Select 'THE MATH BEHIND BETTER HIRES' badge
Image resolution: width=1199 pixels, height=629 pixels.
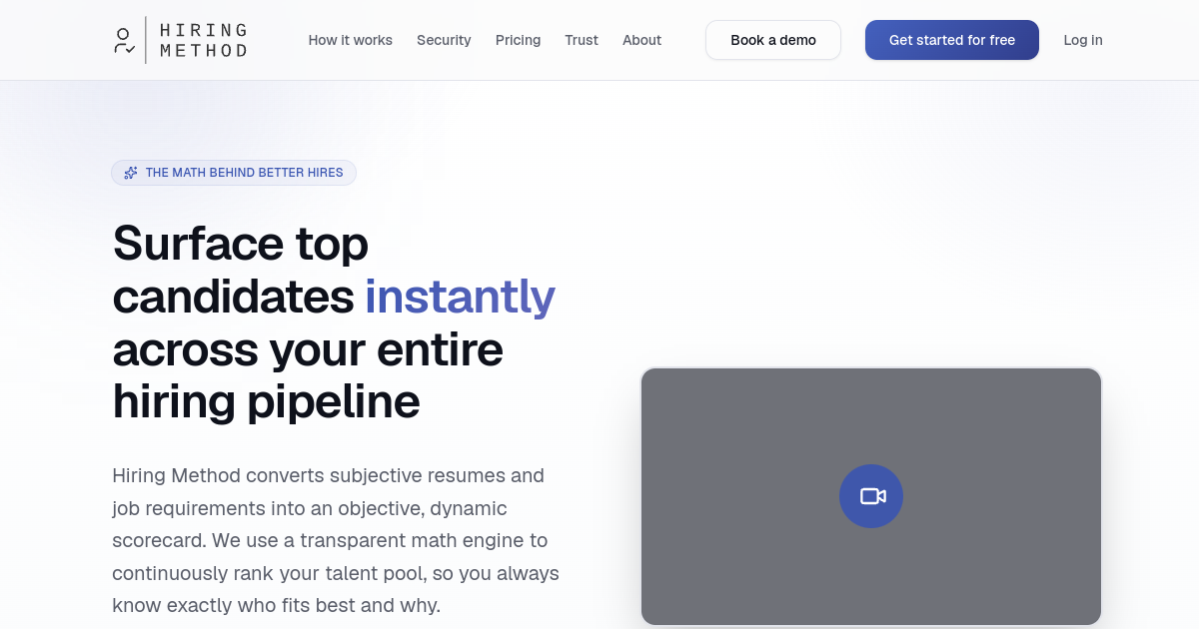click(x=234, y=173)
